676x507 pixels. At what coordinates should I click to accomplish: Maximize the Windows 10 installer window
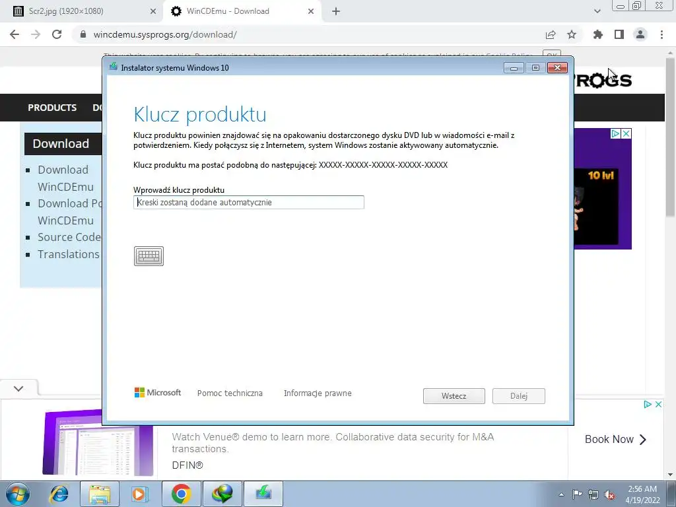pyautogui.click(x=535, y=68)
